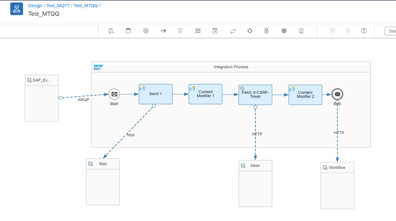Viewport: 396px width, 221px height.
Task: Select the Content Modifier 2 step
Action: tap(305, 95)
